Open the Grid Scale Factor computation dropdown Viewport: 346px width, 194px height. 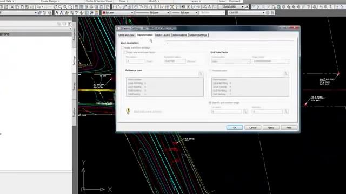(231, 61)
